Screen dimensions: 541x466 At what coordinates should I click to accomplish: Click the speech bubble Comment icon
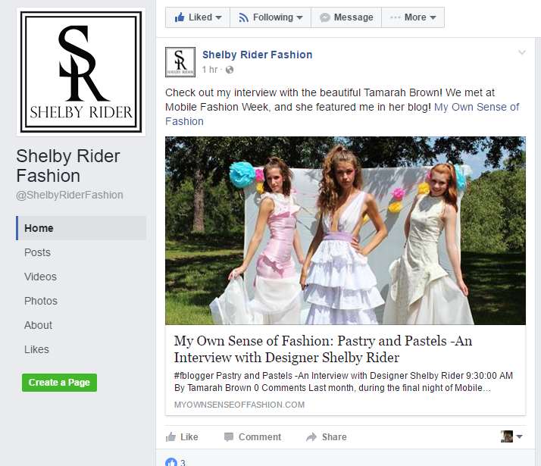229,437
